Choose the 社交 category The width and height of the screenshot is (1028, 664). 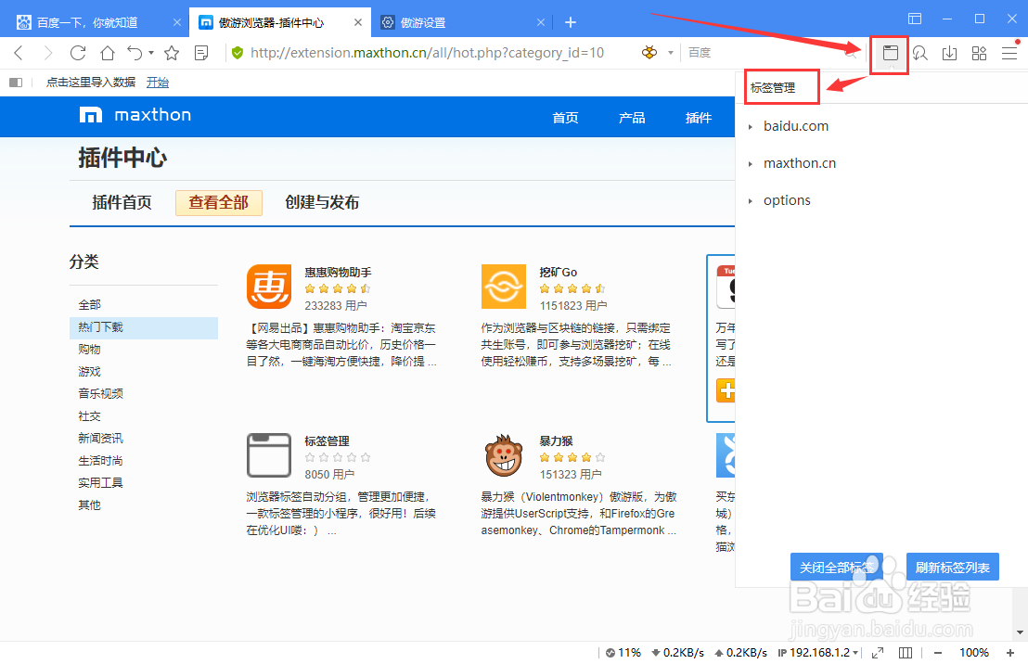click(x=90, y=416)
